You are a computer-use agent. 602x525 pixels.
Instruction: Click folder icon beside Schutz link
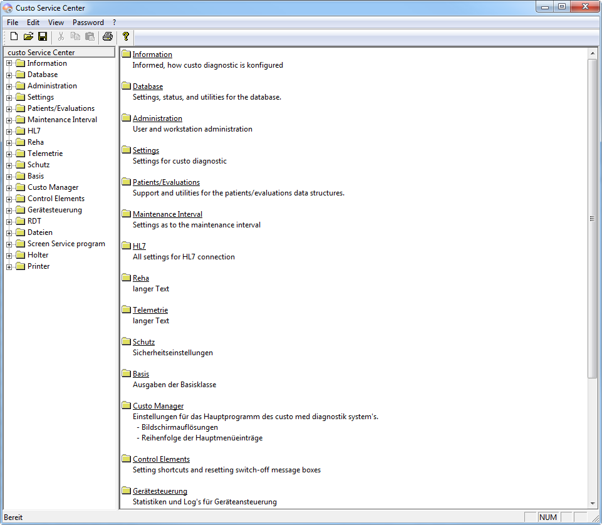click(127, 341)
